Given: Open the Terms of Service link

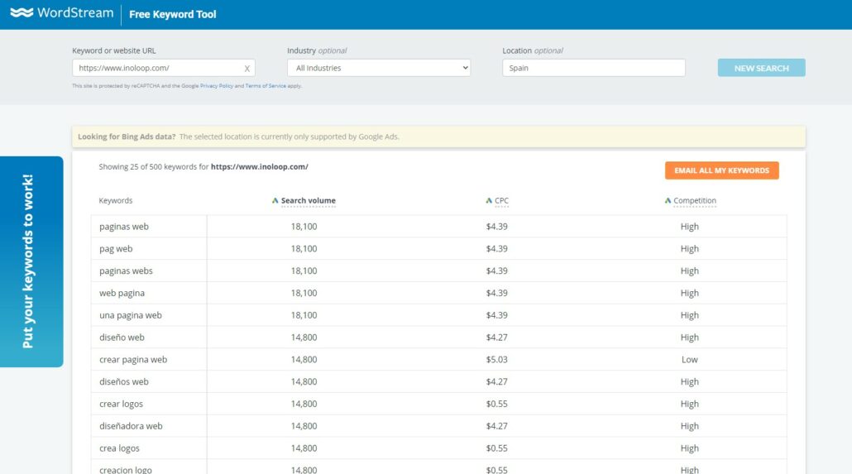Looking at the screenshot, I should (266, 86).
